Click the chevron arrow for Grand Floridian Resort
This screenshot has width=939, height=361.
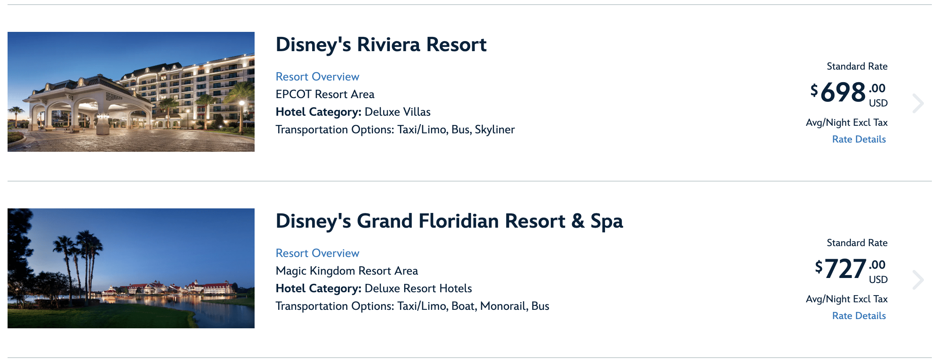(x=918, y=280)
